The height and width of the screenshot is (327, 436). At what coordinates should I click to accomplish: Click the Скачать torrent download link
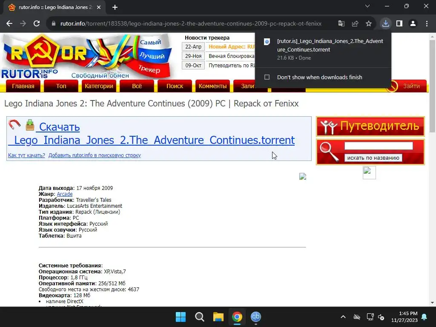(152, 133)
